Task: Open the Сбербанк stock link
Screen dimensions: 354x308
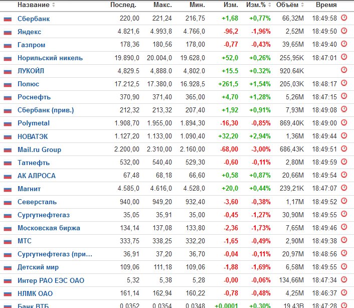Action: 34,19
